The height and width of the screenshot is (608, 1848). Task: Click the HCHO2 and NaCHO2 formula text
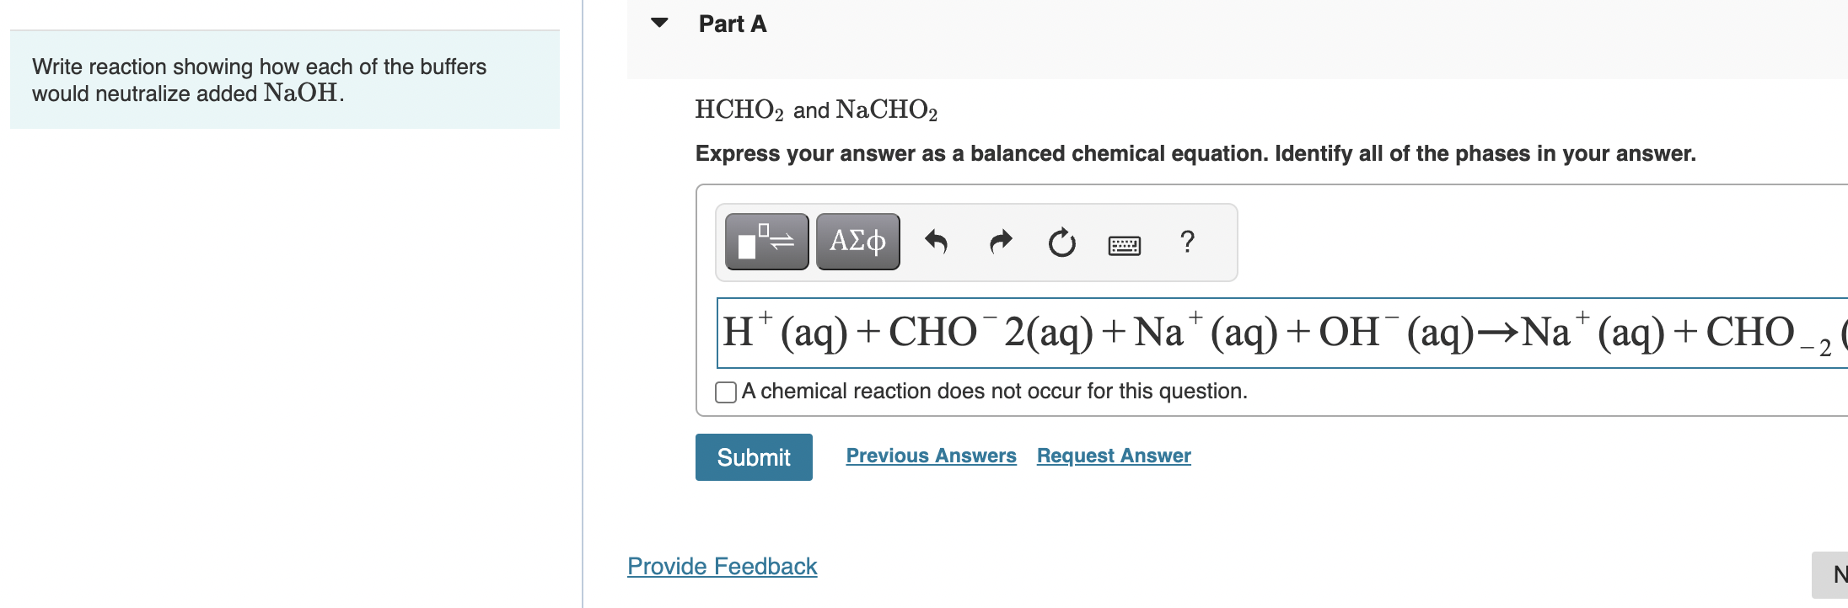815,109
